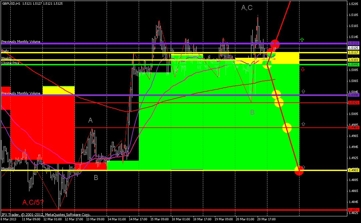Select the 'B' label below the Monthly line
The image size is (361, 223).
coord(96,178)
